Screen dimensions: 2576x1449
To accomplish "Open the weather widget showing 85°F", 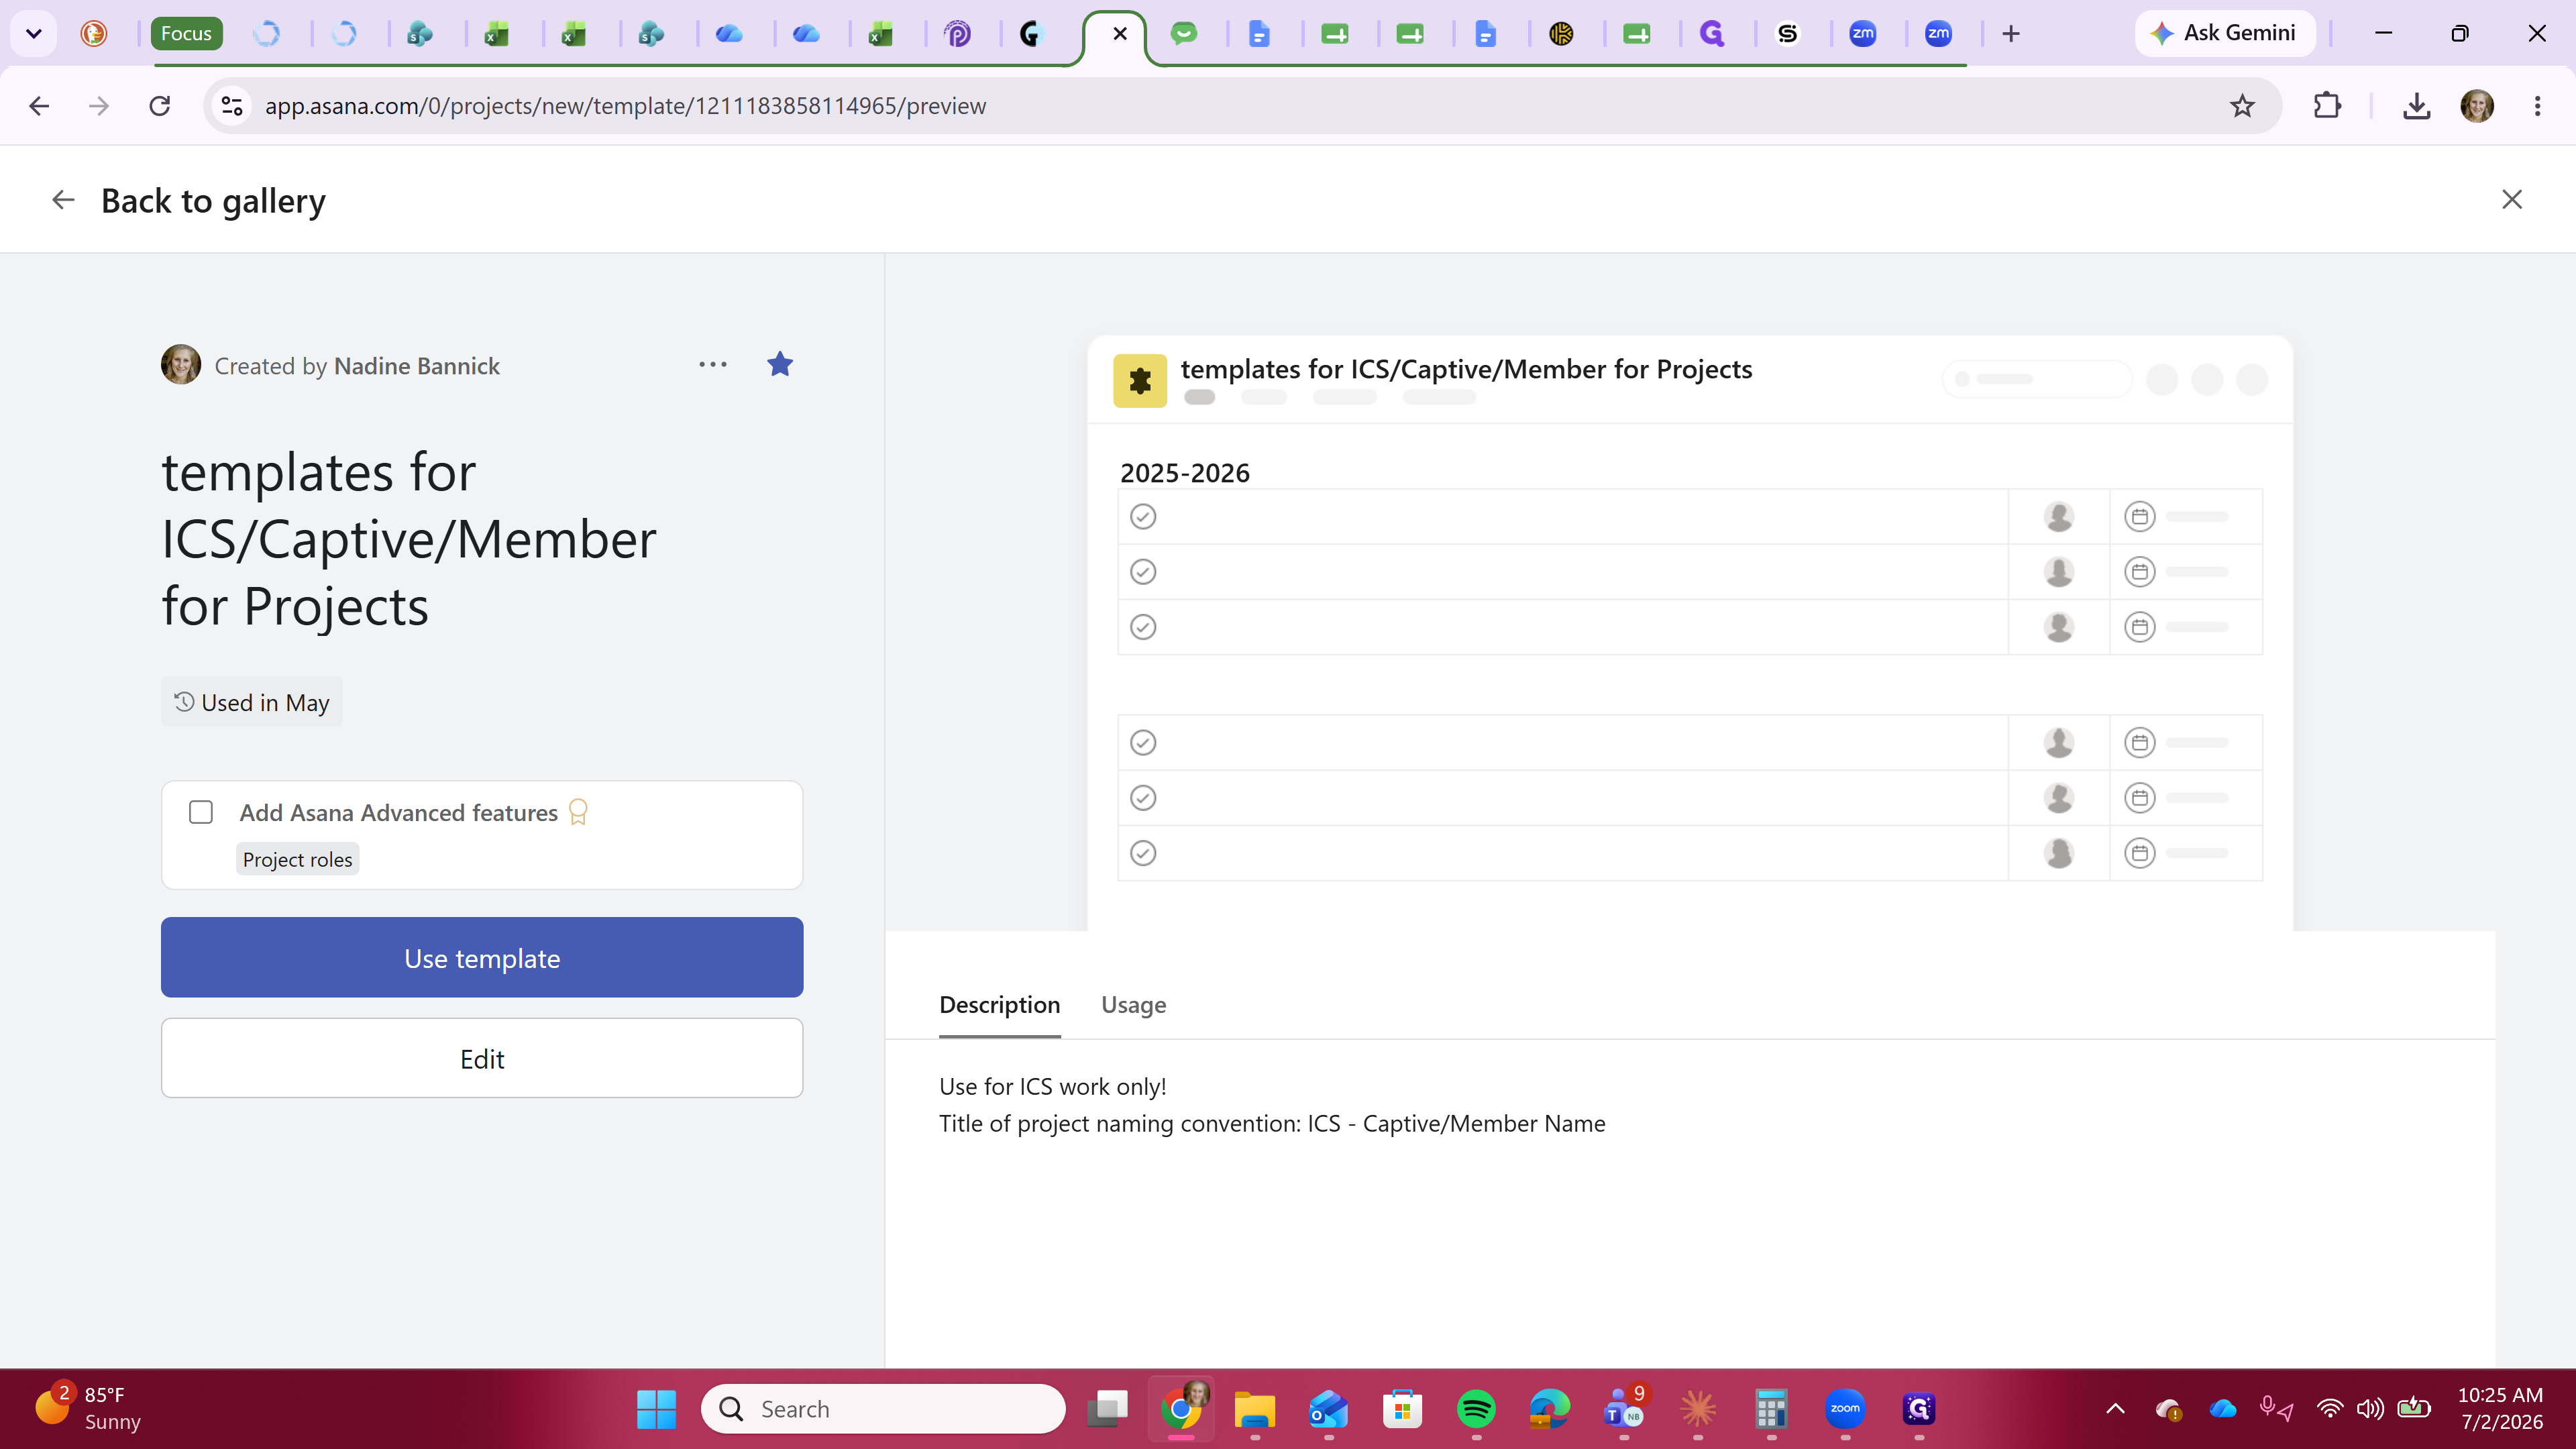I will (x=88, y=1408).
